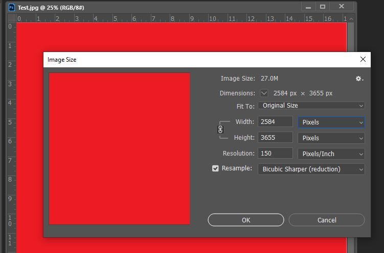Viewport: 384px width, 253px height.
Task: Click the Cancel button
Action: coord(327,220)
